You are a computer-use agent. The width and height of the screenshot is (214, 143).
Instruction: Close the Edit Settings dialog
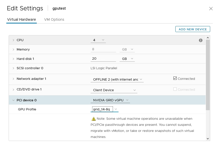tap(211, 9)
